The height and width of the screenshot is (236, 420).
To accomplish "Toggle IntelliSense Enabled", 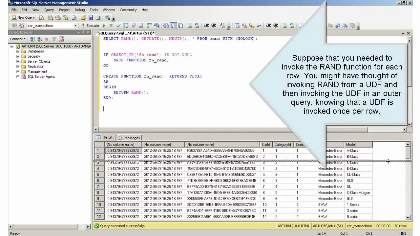I will 140,26.
